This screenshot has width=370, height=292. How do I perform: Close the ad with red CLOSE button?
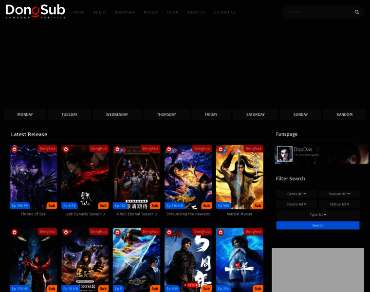[x=191, y=285]
